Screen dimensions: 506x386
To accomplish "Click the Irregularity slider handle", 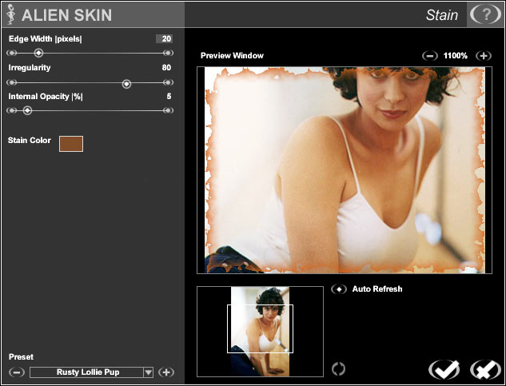I will coord(126,84).
